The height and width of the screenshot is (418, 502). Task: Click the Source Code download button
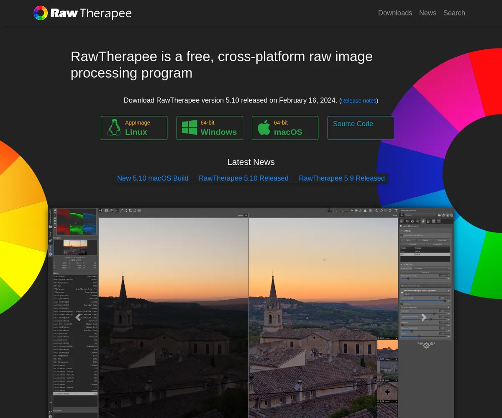coord(360,127)
